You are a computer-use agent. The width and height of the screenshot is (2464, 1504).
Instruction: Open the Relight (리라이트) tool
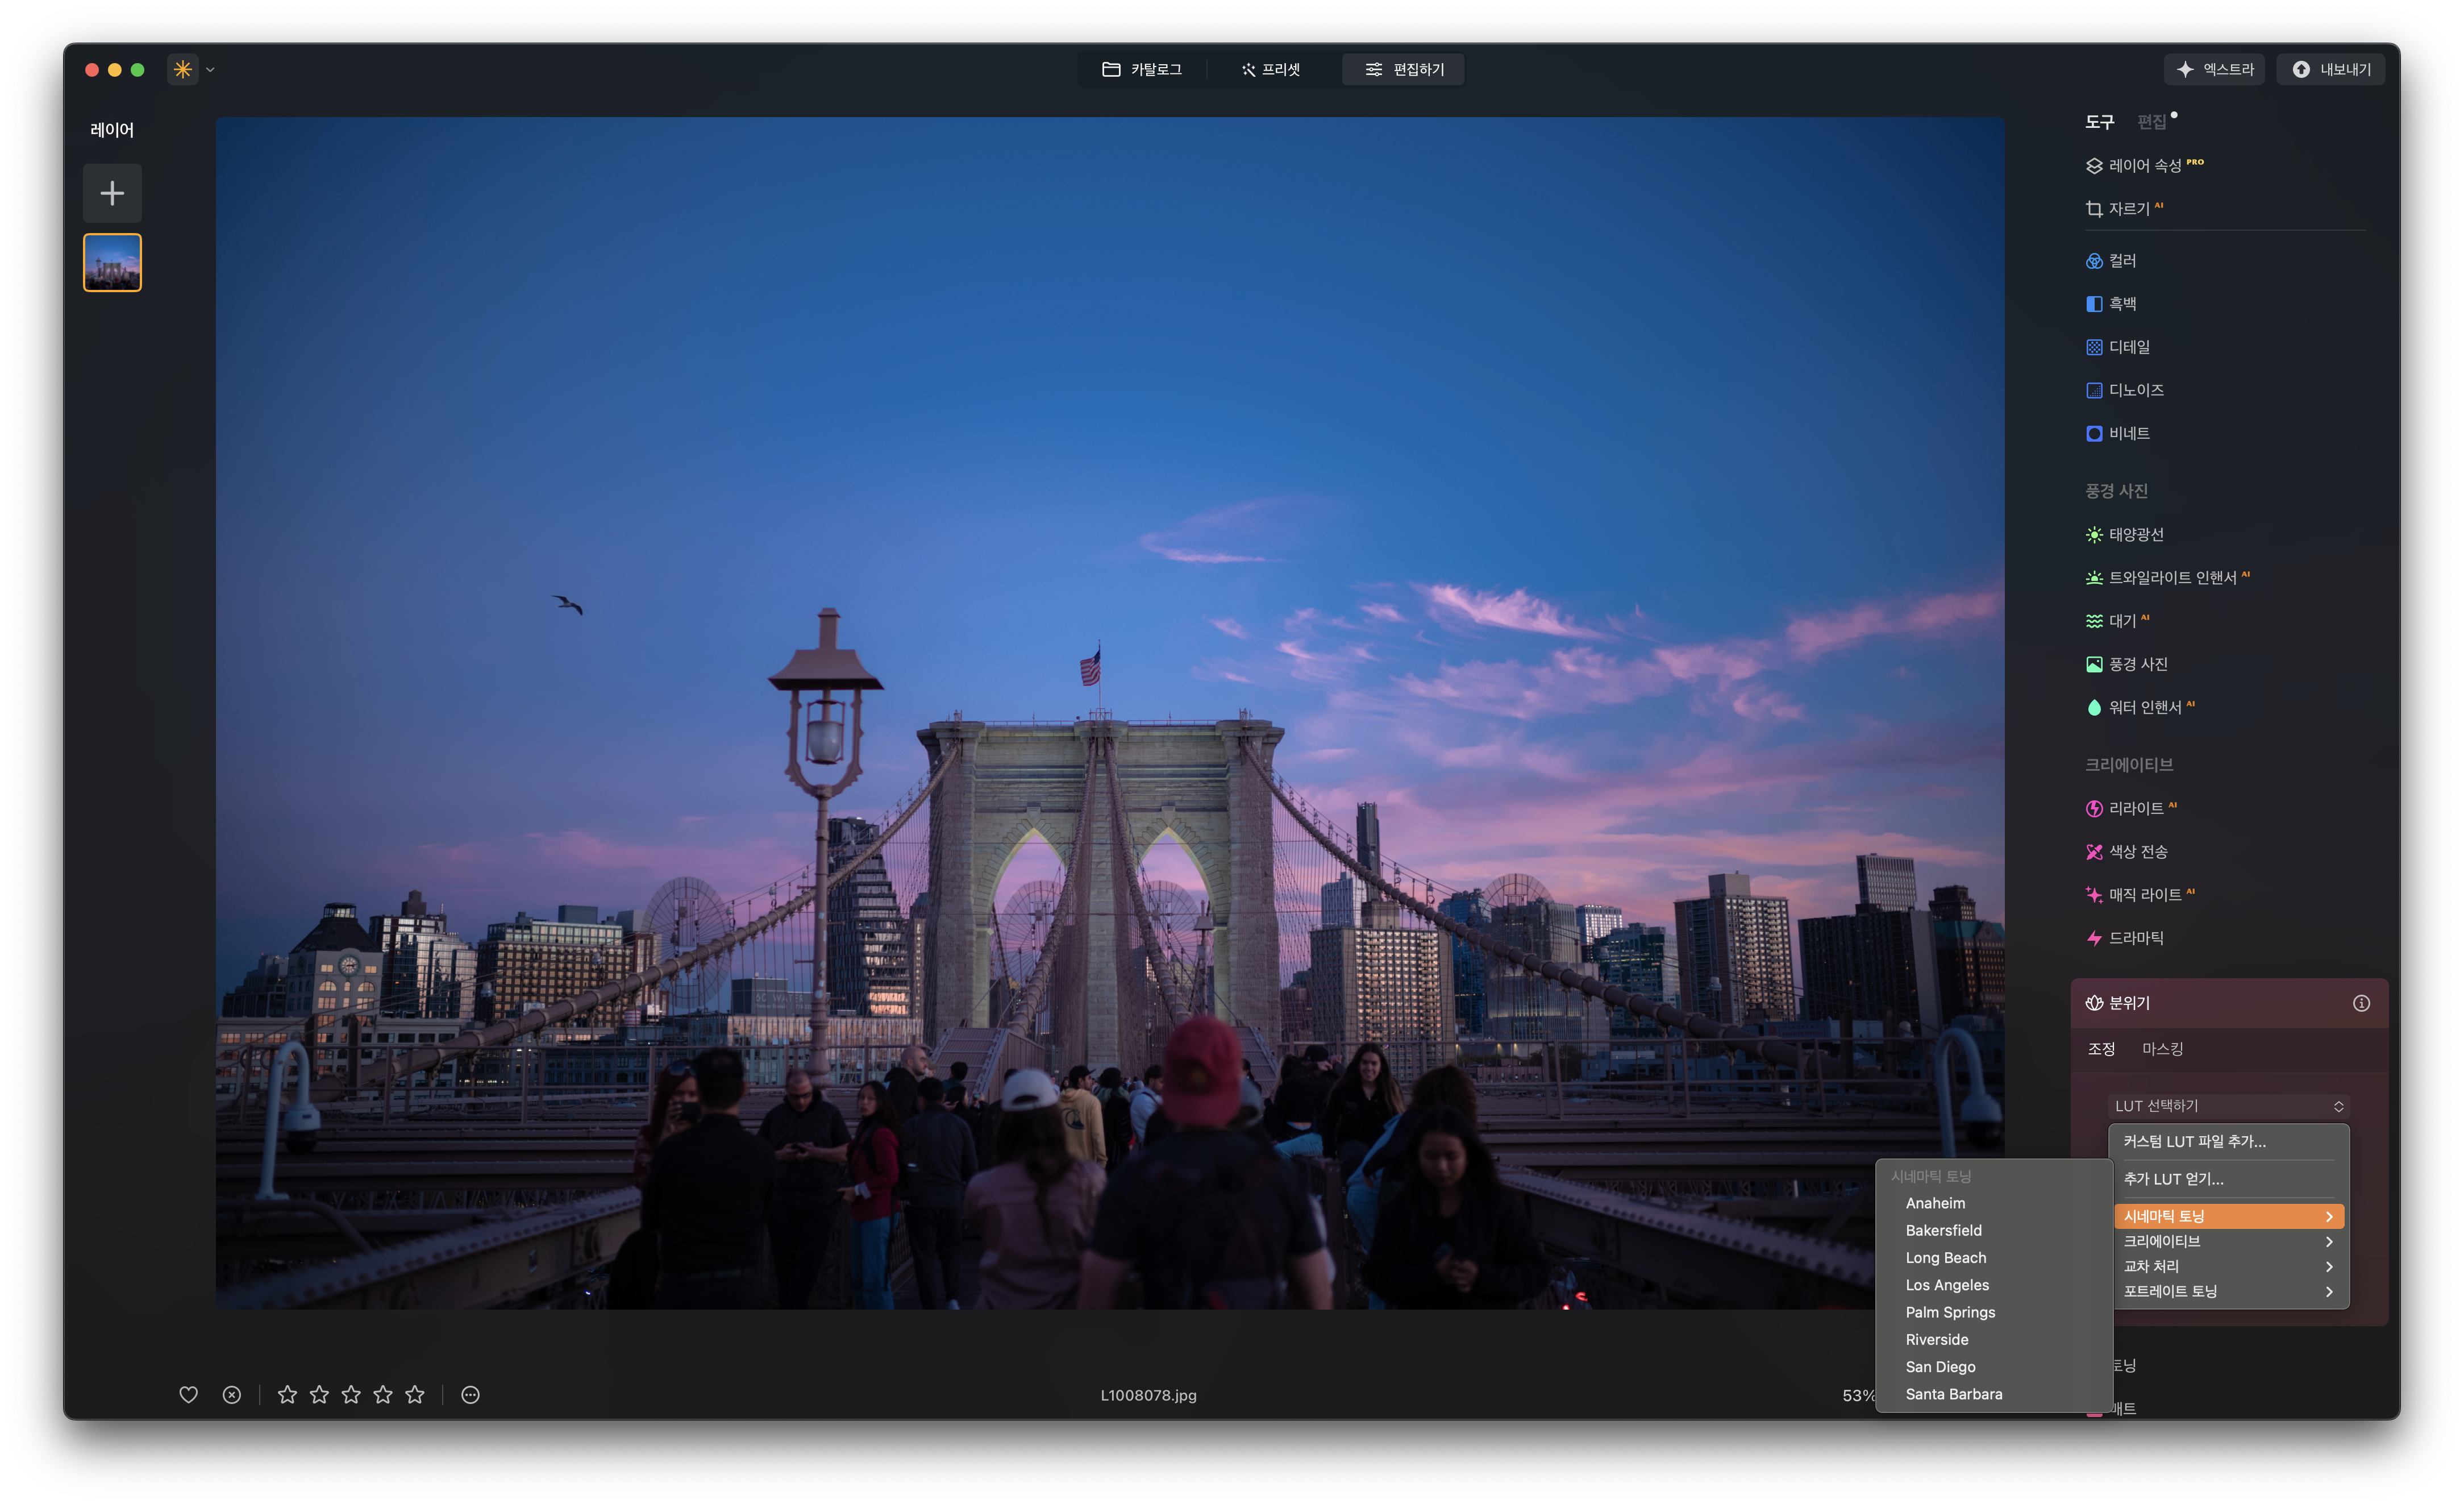tap(2135, 808)
